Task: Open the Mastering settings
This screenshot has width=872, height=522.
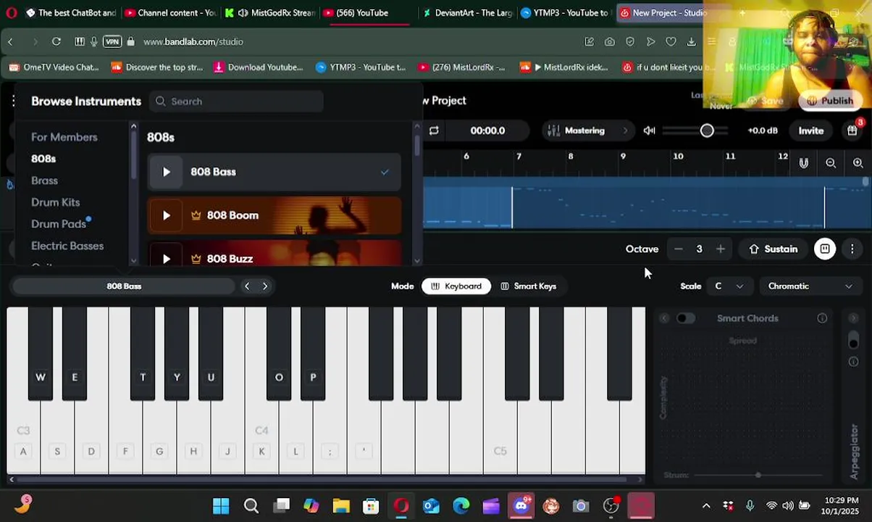Action: (588, 130)
